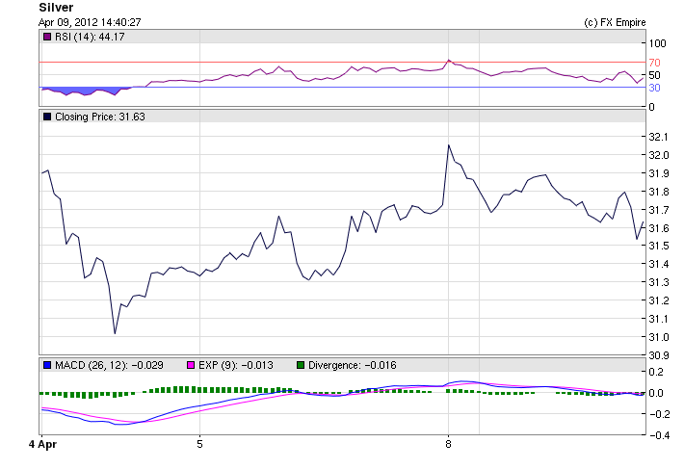The height and width of the screenshot is (469, 684).
Task: Click the '4 Apr' date axis label
Action: (x=42, y=444)
